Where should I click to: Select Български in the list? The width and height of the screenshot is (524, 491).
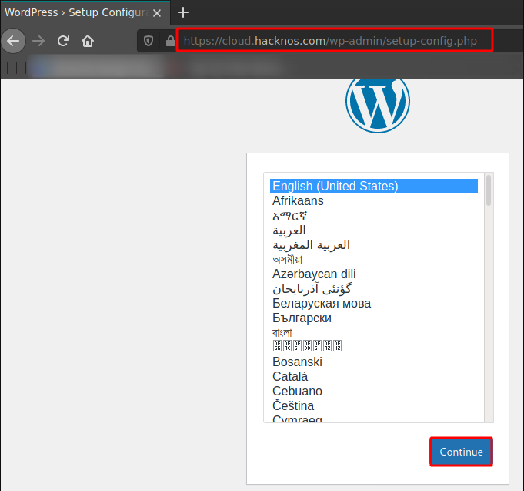click(374, 318)
